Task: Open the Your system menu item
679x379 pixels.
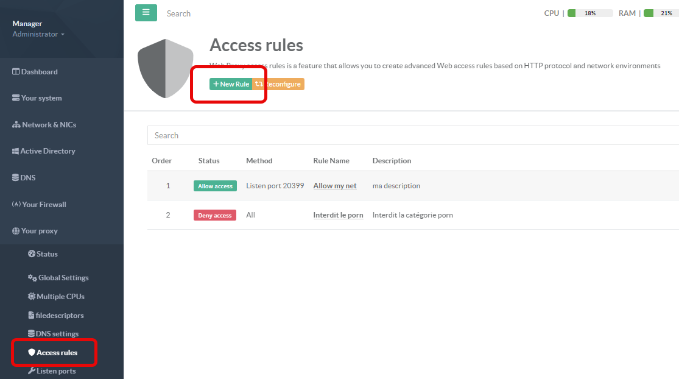Action: (x=41, y=98)
